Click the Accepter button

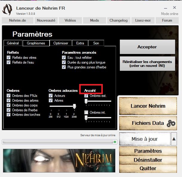click(x=147, y=47)
